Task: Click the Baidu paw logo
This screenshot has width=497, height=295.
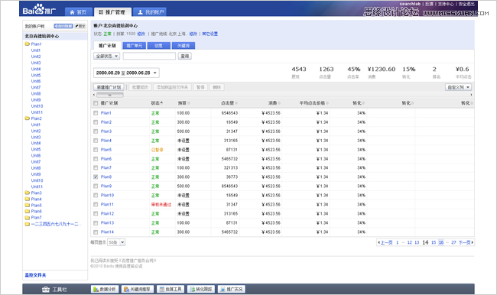Action: pyautogui.click(x=39, y=8)
